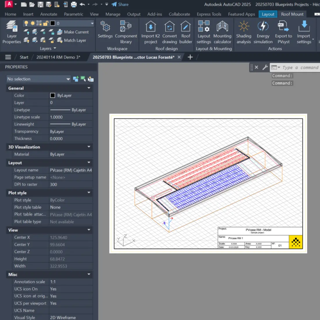Open the Parametric menu
This screenshot has width=320, height=320.
[74, 14]
